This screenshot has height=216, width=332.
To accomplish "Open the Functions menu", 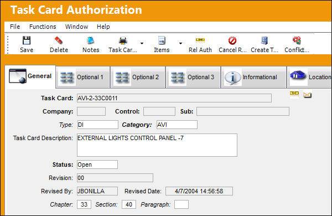I will (x=43, y=27).
